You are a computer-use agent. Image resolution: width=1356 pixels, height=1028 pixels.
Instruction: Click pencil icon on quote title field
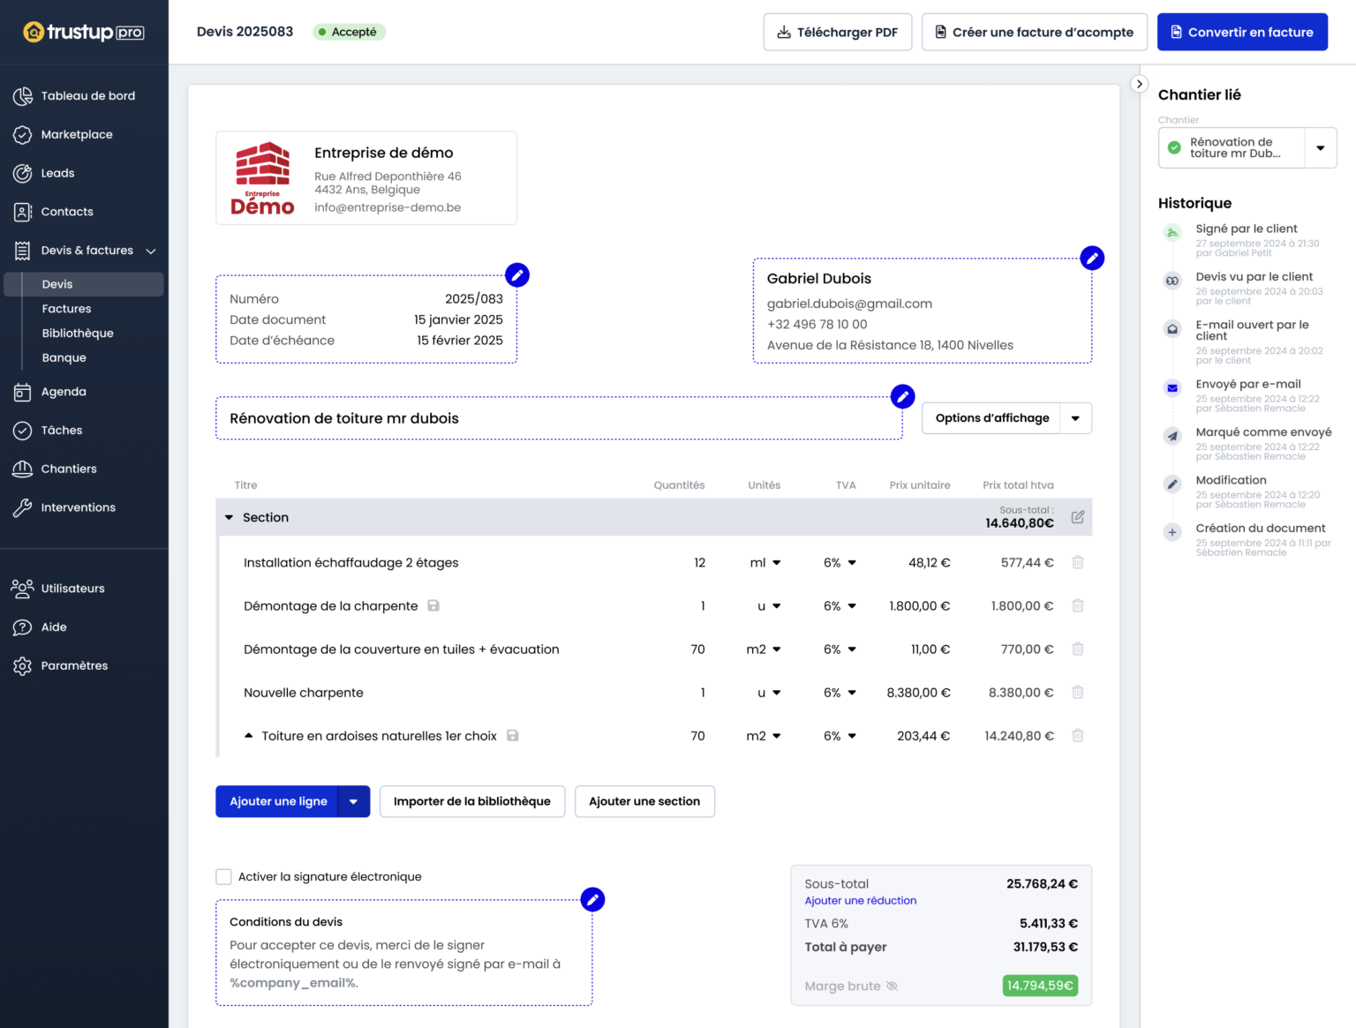tap(902, 397)
